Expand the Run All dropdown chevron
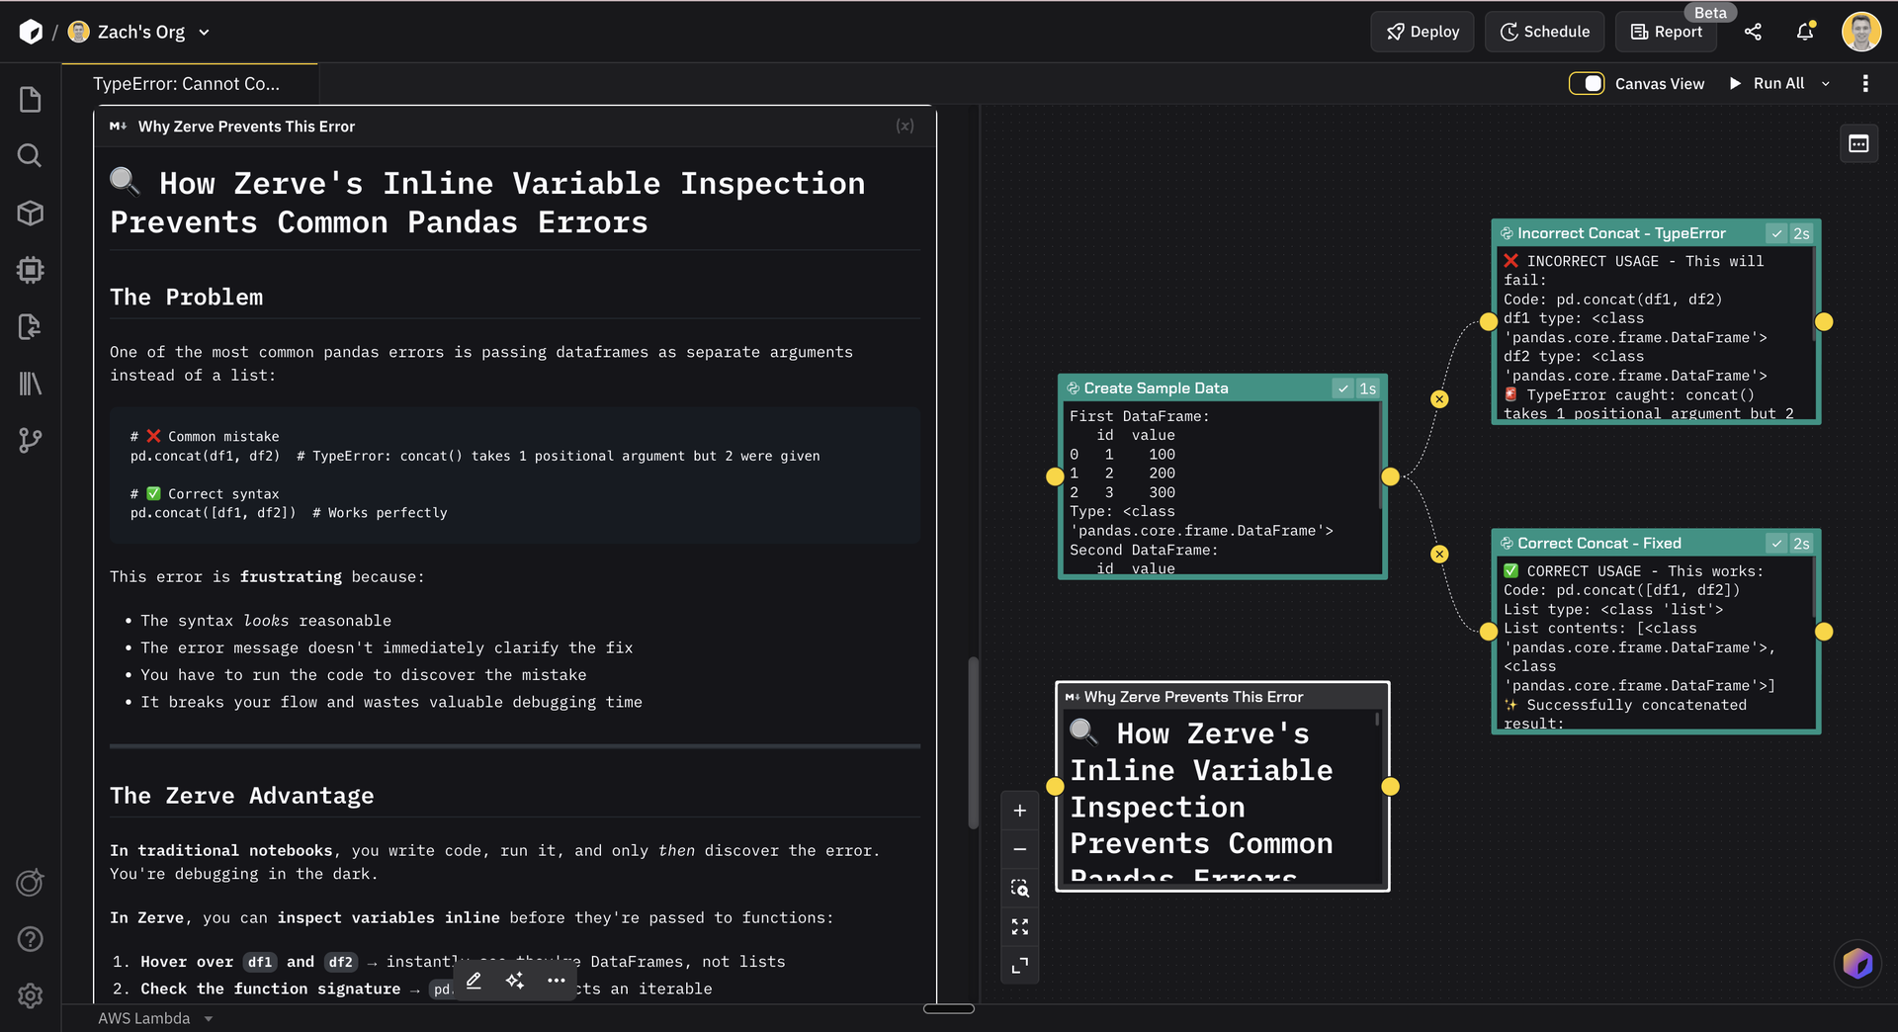 coord(1826,83)
